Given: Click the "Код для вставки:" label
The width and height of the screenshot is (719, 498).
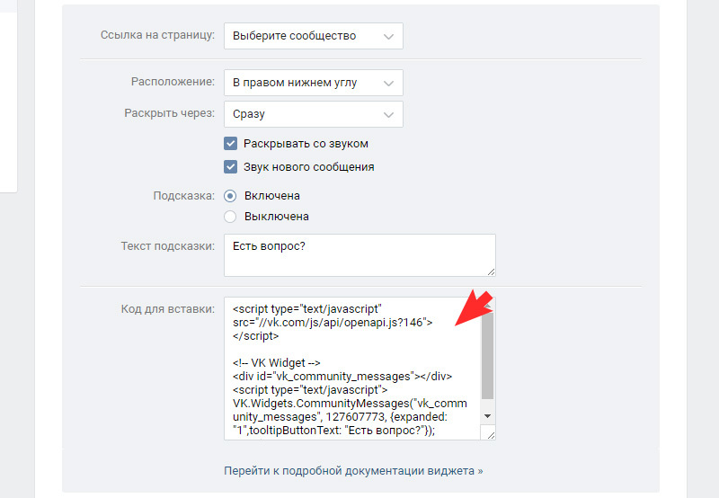Looking at the screenshot, I should coord(167,309).
